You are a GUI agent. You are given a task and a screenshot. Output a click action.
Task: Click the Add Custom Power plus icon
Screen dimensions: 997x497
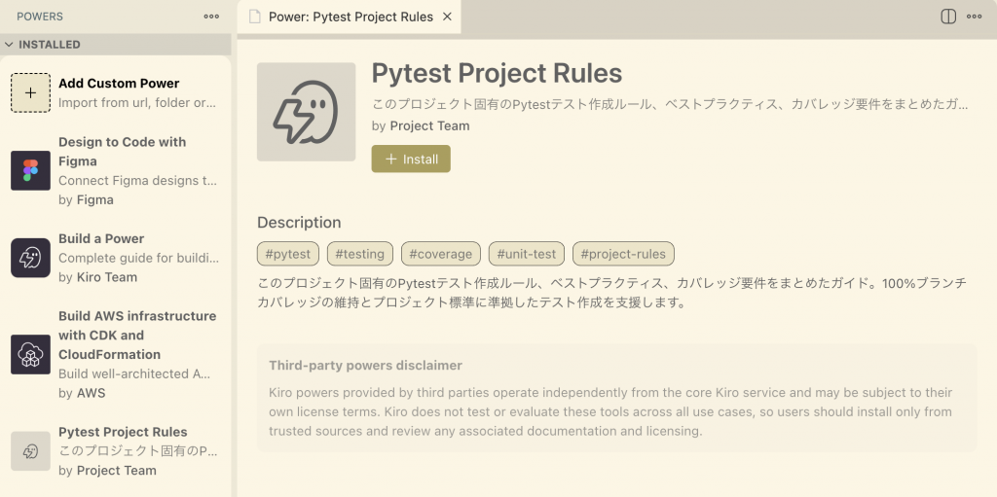pyautogui.click(x=30, y=92)
